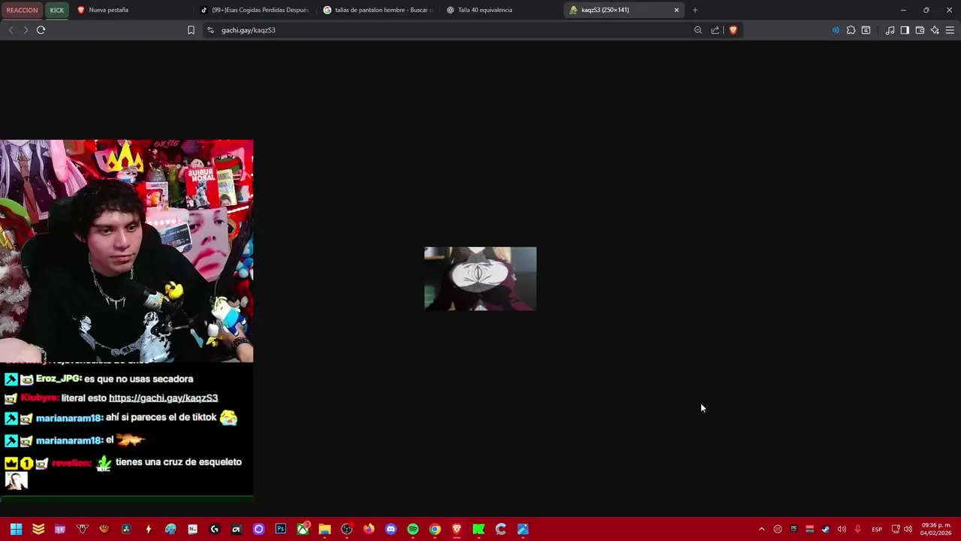
Task: Close the kaqzS3 tab
Action: click(x=676, y=10)
